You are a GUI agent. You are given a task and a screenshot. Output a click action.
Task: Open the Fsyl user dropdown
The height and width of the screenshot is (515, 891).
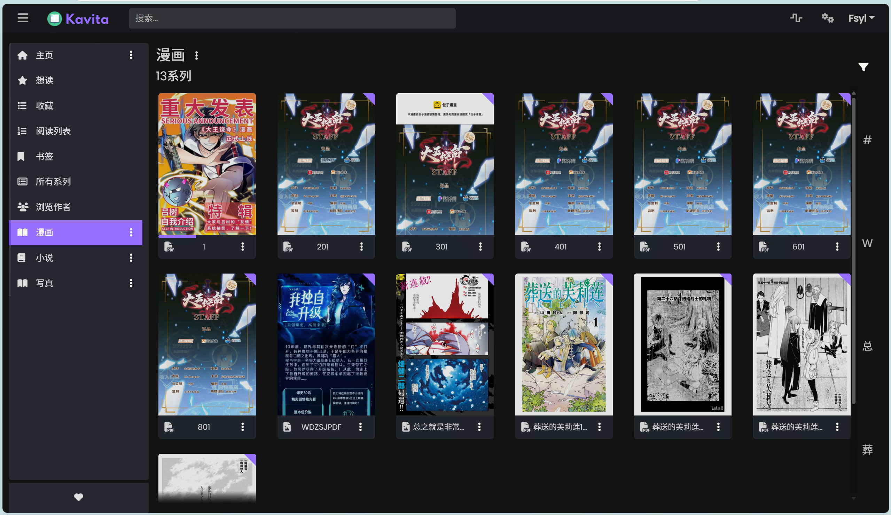pos(861,18)
